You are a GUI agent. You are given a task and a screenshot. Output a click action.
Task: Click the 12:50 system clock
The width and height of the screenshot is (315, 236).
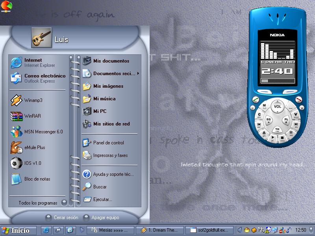click(x=300, y=230)
